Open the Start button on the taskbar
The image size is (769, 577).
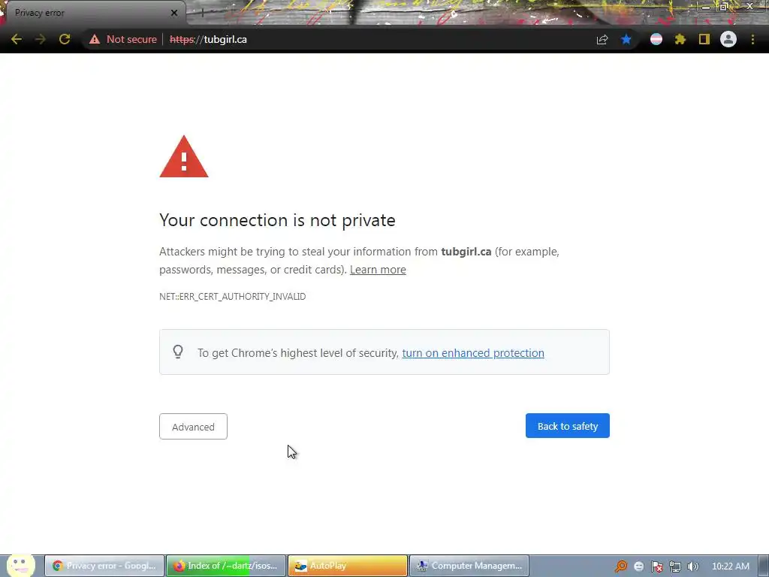(x=20, y=565)
